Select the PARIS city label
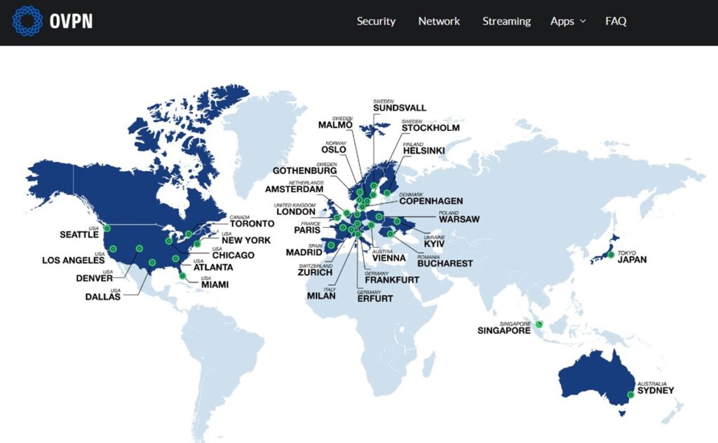 tap(307, 230)
